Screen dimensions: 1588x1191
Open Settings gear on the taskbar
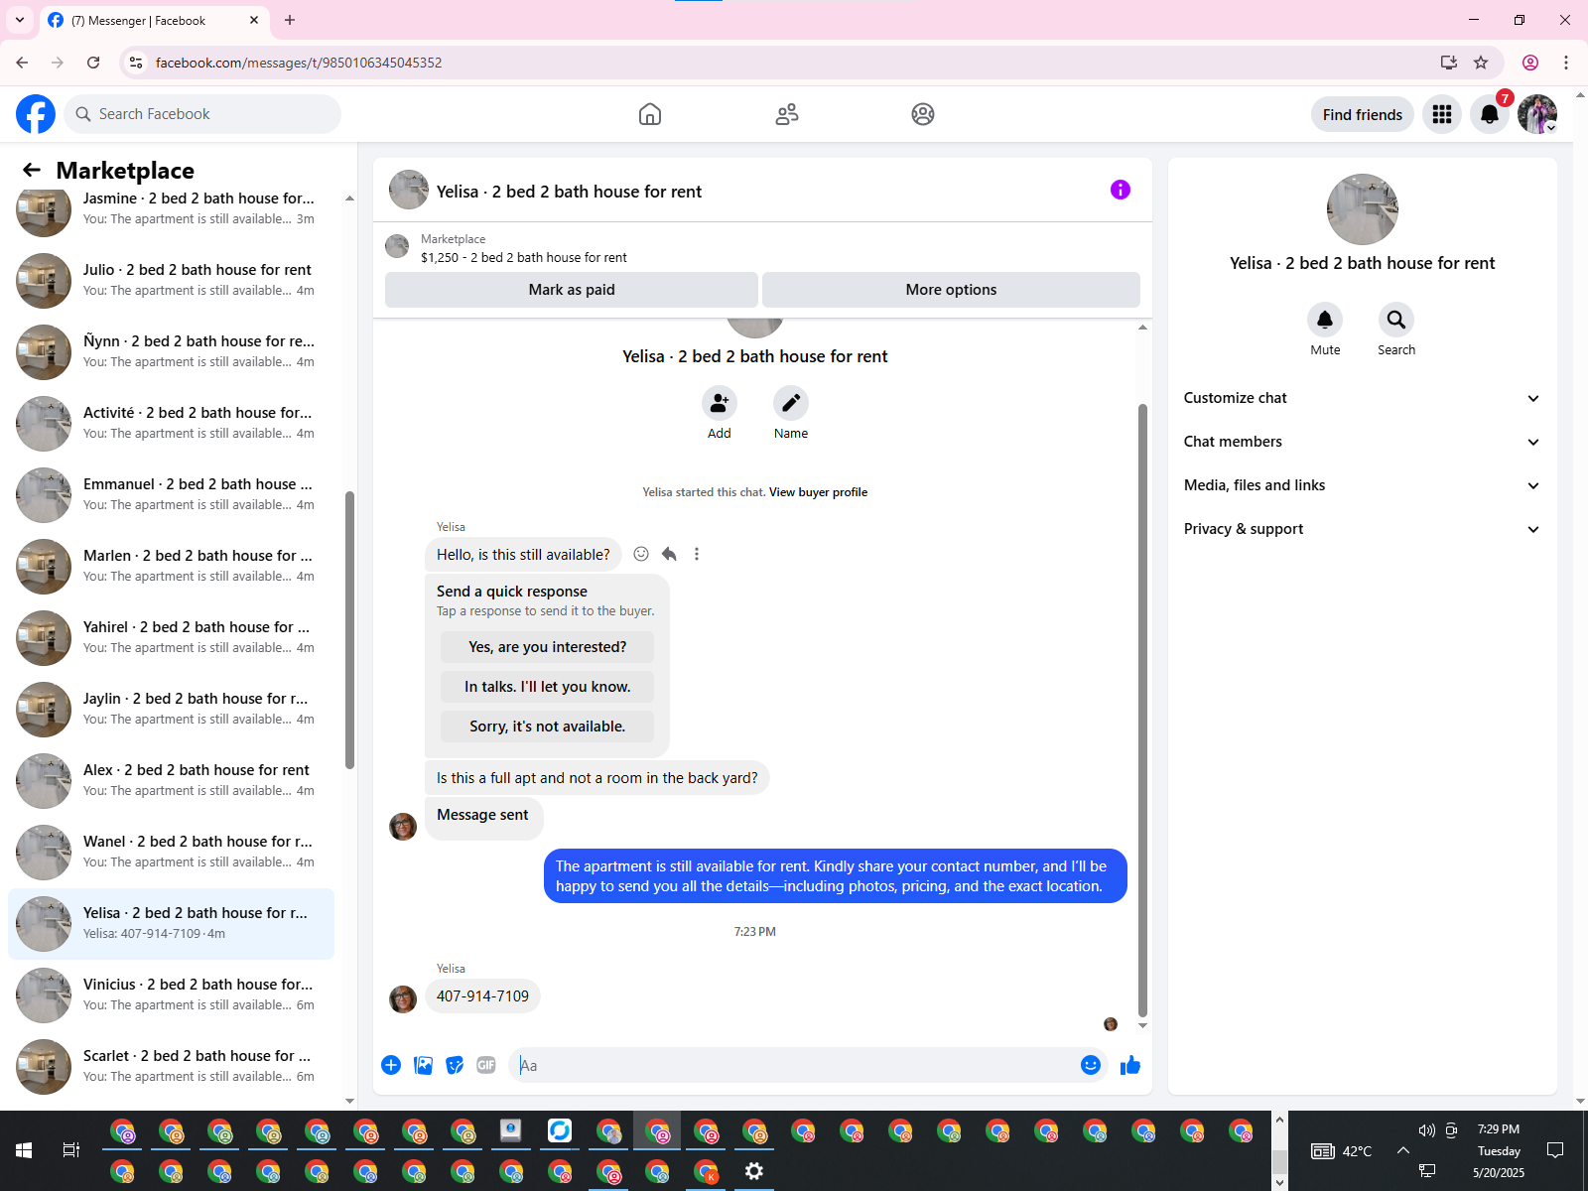pyautogui.click(x=754, y=1171)
